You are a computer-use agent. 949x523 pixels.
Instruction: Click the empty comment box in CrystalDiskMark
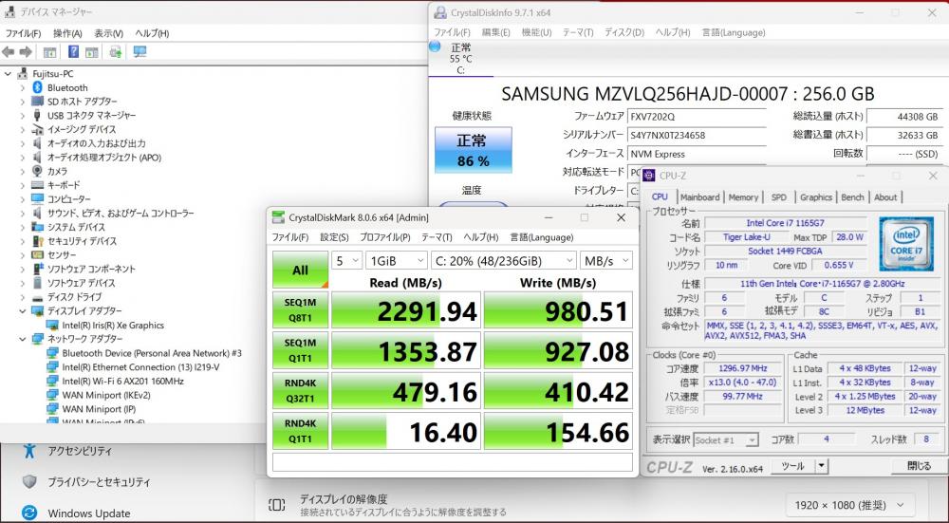point(453,462)
